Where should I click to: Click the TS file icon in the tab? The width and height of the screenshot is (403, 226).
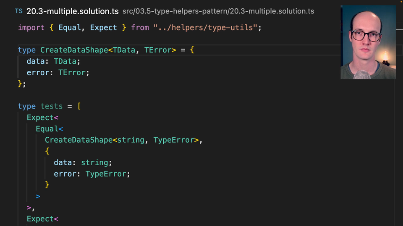tap(18, 11)
